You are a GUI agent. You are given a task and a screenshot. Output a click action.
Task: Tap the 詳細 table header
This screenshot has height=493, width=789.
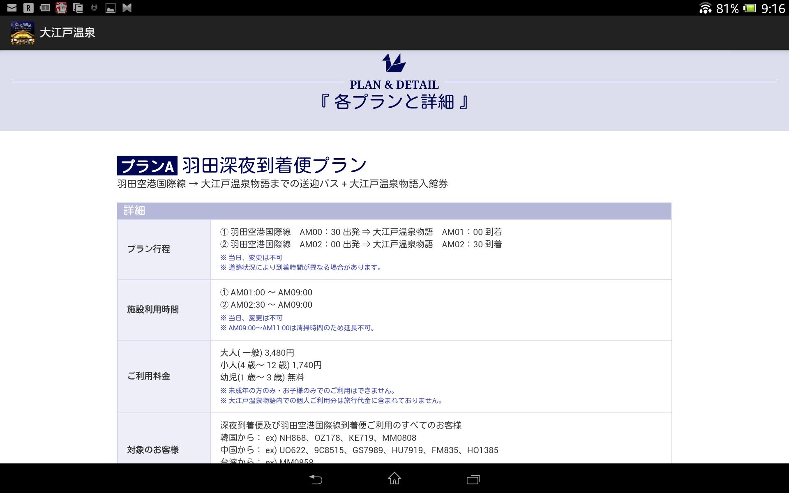tap(394, 211)
